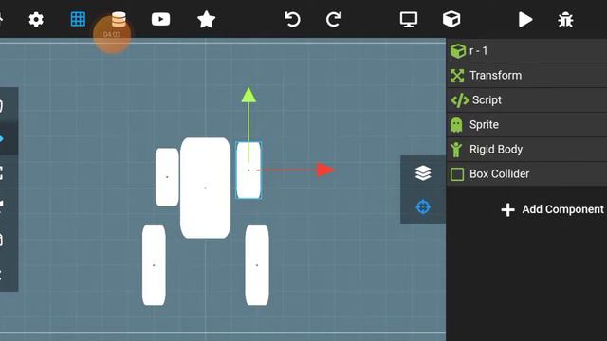Select the lower-right leg sprite
607x341 pixels.
(x=257, y=265)
